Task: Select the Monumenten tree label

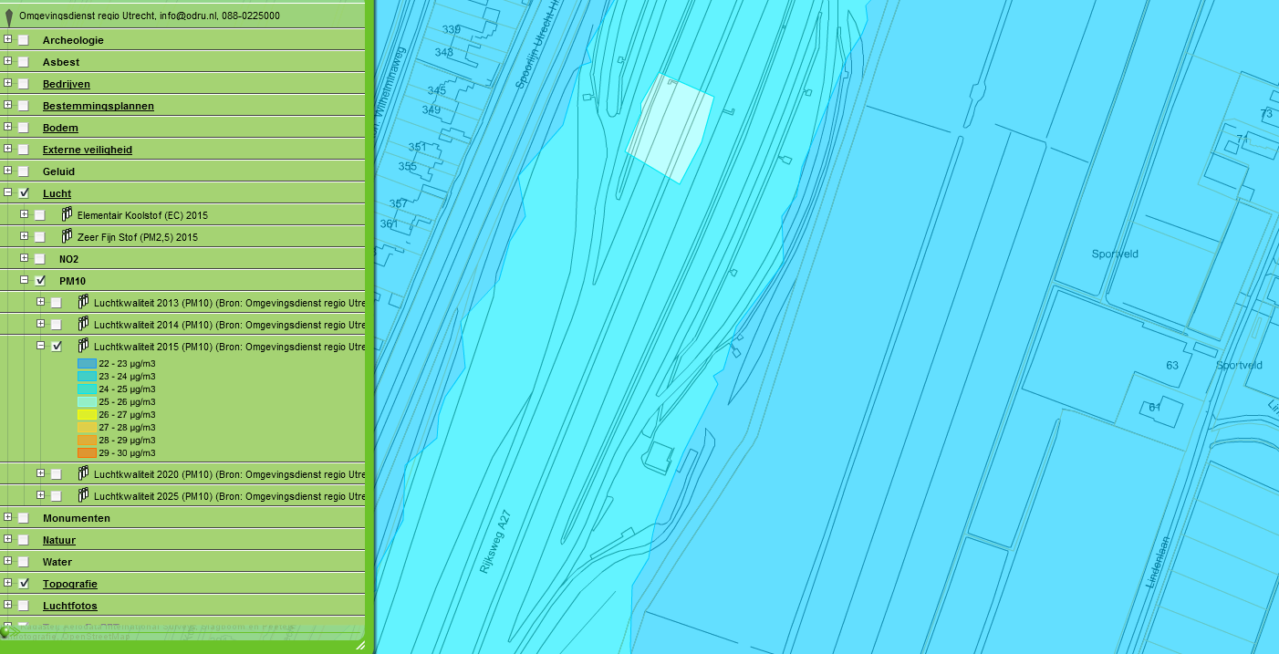Action: (77, 518)
